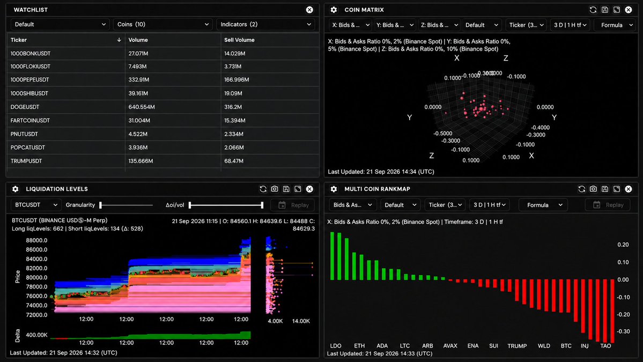Image resolution: width=643 pixels, height=362 pixels.
Task: Open the Coin Matrix X axis dropdown
Action: (x=350, y=25)
